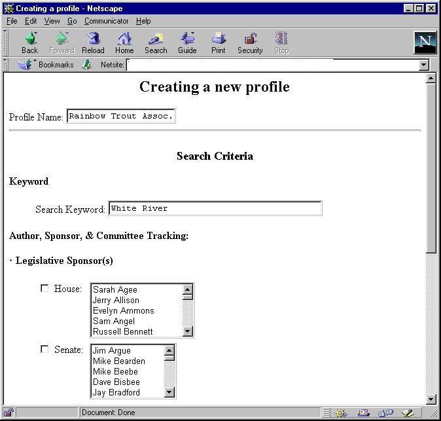Click House list scroll down arrow
Viewport: 441px width, 421px height.
coord(188,331)
